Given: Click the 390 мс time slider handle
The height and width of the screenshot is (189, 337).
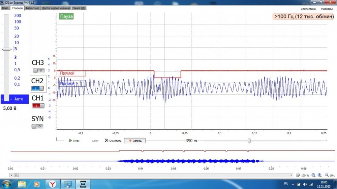Looking at the screenshot, I should coord(249,141).
